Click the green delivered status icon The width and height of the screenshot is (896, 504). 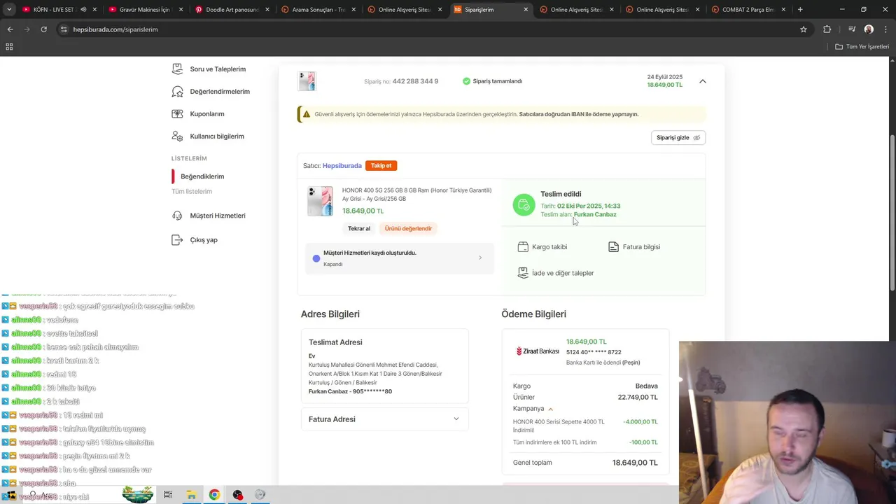tap(524, 204)
